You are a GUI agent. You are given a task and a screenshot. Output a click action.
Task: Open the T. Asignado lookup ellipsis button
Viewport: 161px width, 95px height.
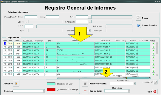coord(90,22)
